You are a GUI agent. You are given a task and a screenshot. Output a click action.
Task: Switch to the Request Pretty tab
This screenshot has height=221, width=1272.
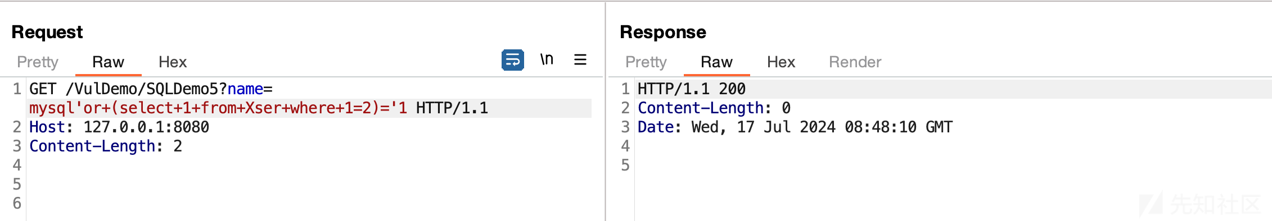[38, 62]
